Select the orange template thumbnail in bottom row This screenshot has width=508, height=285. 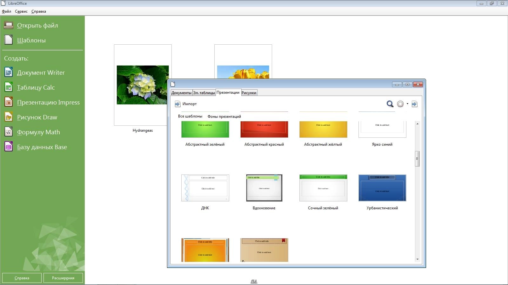205,250
